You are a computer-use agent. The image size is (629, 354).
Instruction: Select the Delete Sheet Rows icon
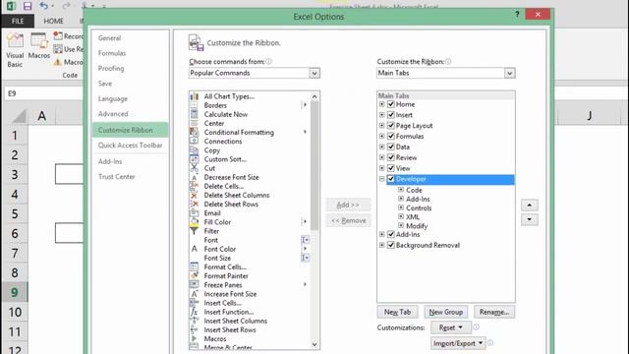point(195,204)
